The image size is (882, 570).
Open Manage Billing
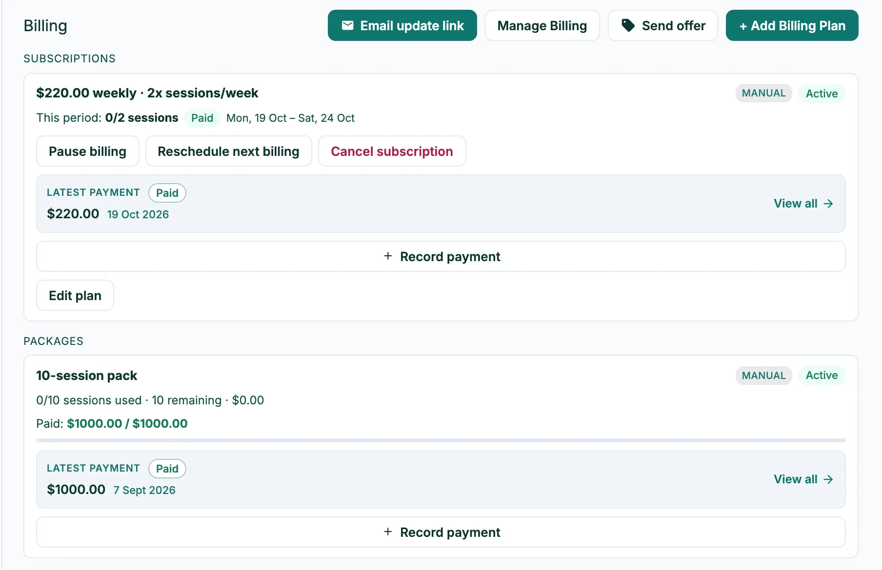[542, 25]
